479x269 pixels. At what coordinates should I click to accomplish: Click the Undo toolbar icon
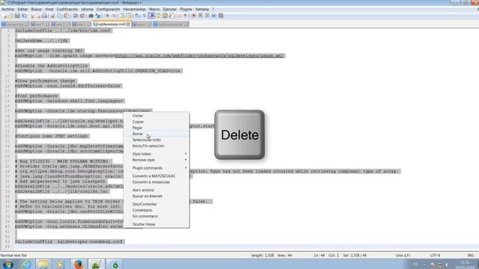point(75,16)
